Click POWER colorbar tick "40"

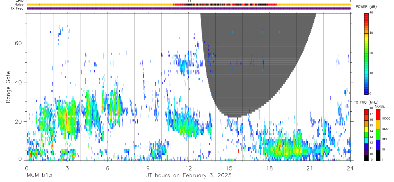coord(372,13)
